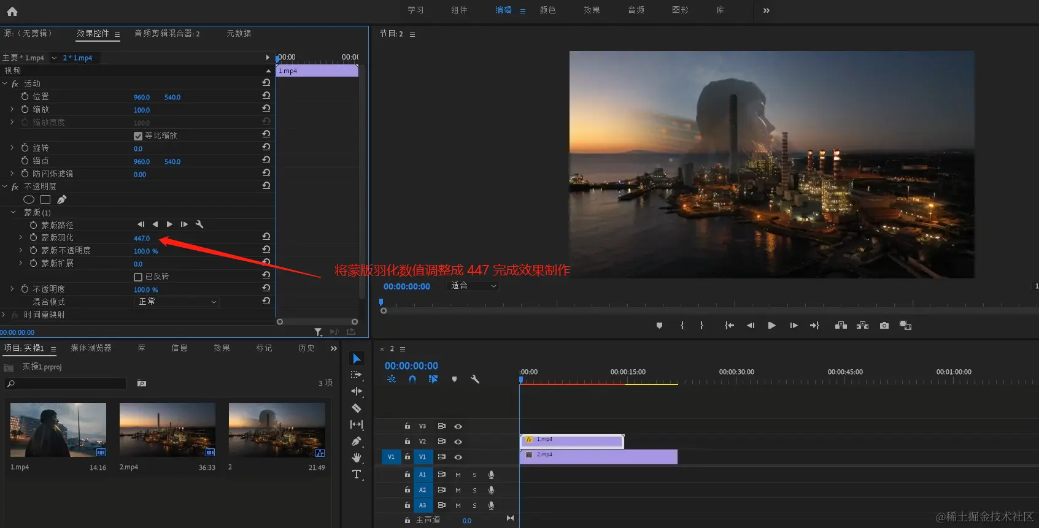Select the Razor tool in the toolbar
Image resolution: width=1039 pixels, height=528 pixels.
[x=356, y=408]
